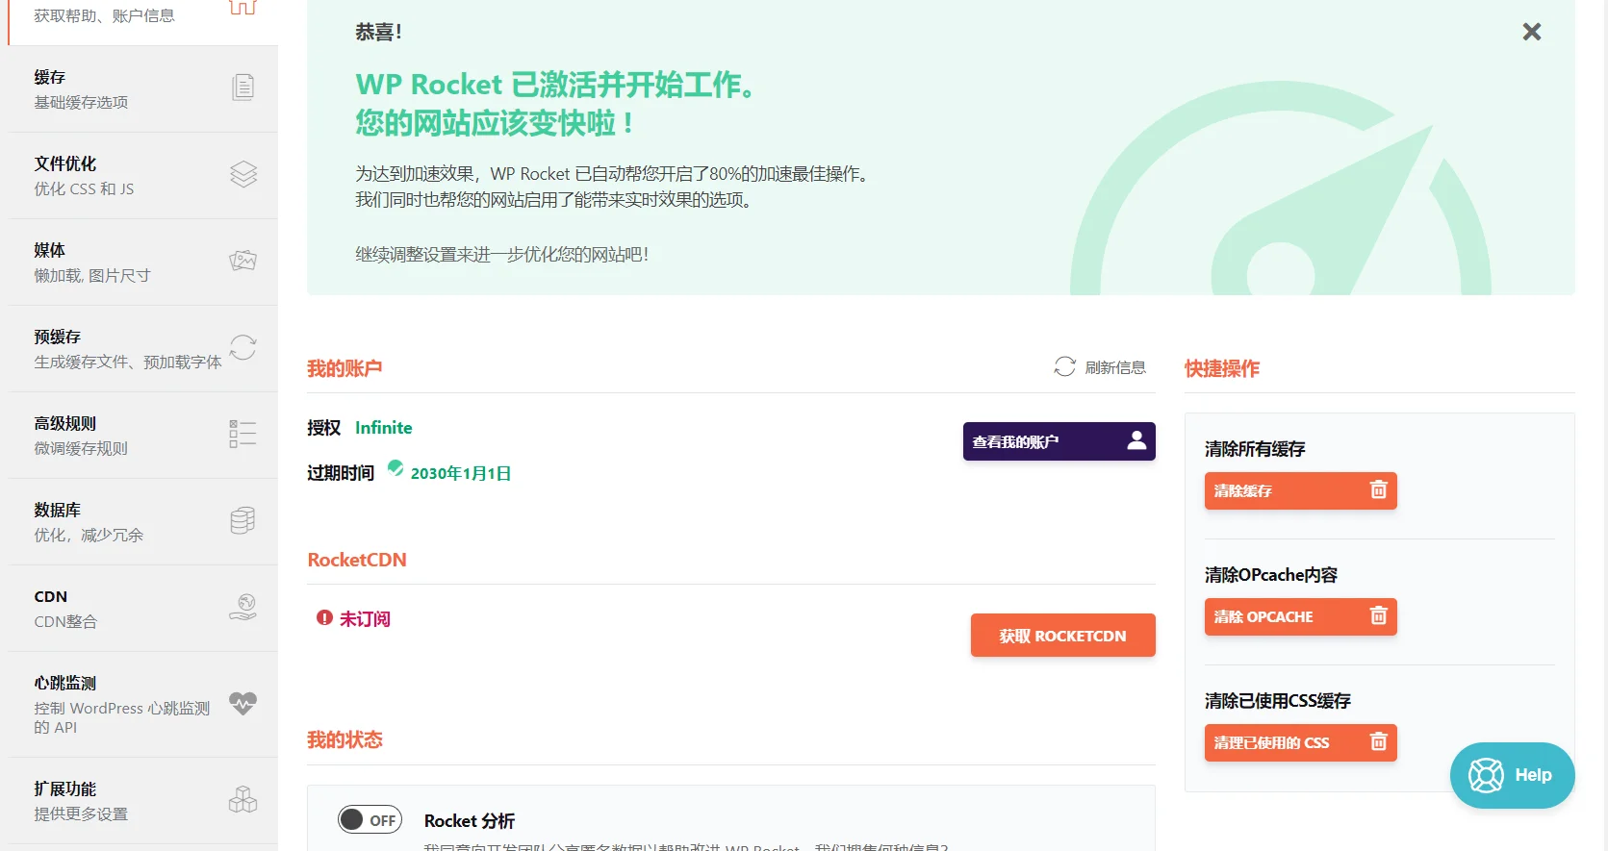Click the 授权 label

[324, 428]
